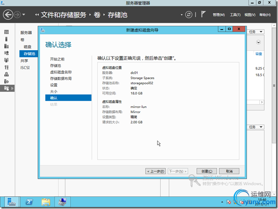Click the seventh sidebar role icon
Image resolution: width=278 pixels, height=209 pixels.
tap(6, 74)
